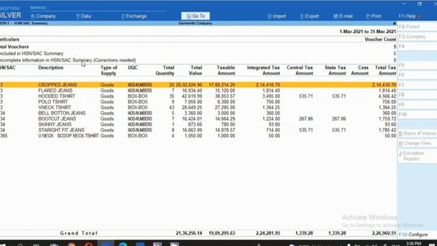Click the Grand Total label

pyautogui.click(x=79, y=233)
